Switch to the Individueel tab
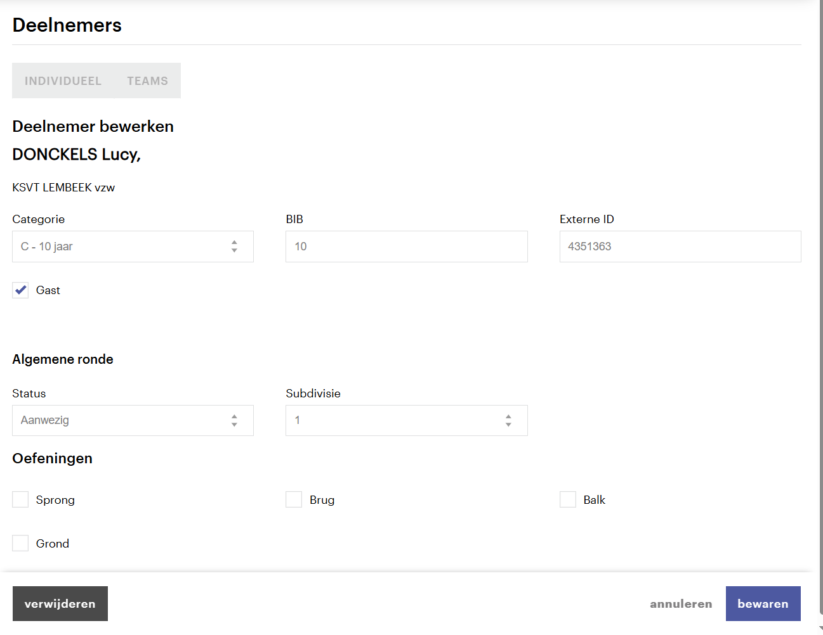The height and width of the screenshot is (635, 823). [63, 80]
